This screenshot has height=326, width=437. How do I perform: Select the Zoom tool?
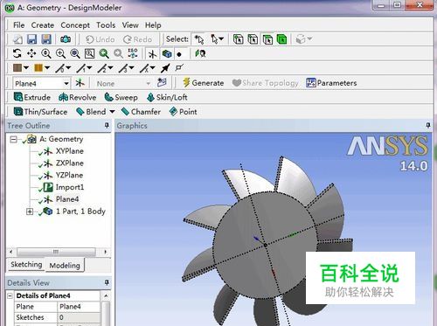46,53
